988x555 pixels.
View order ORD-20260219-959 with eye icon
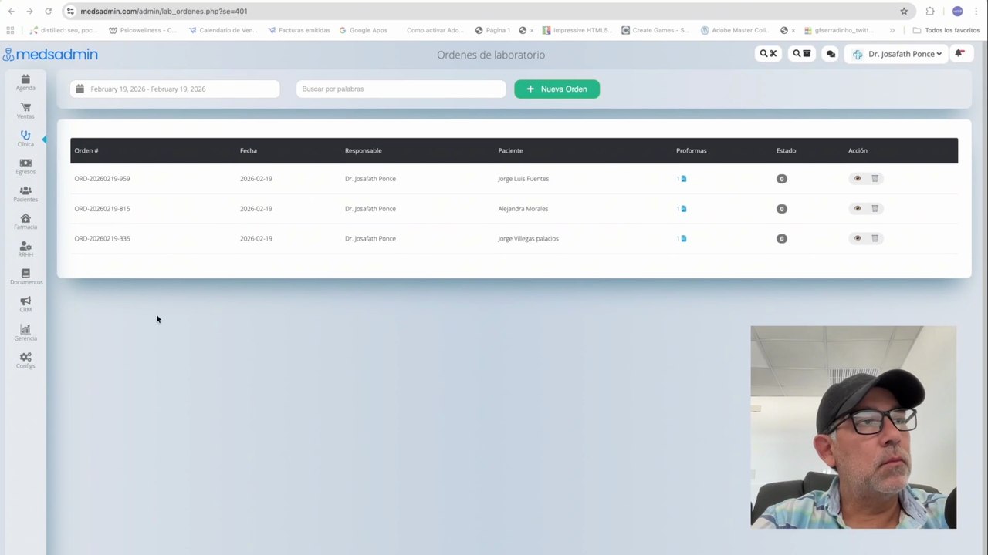tap(857, 179)
